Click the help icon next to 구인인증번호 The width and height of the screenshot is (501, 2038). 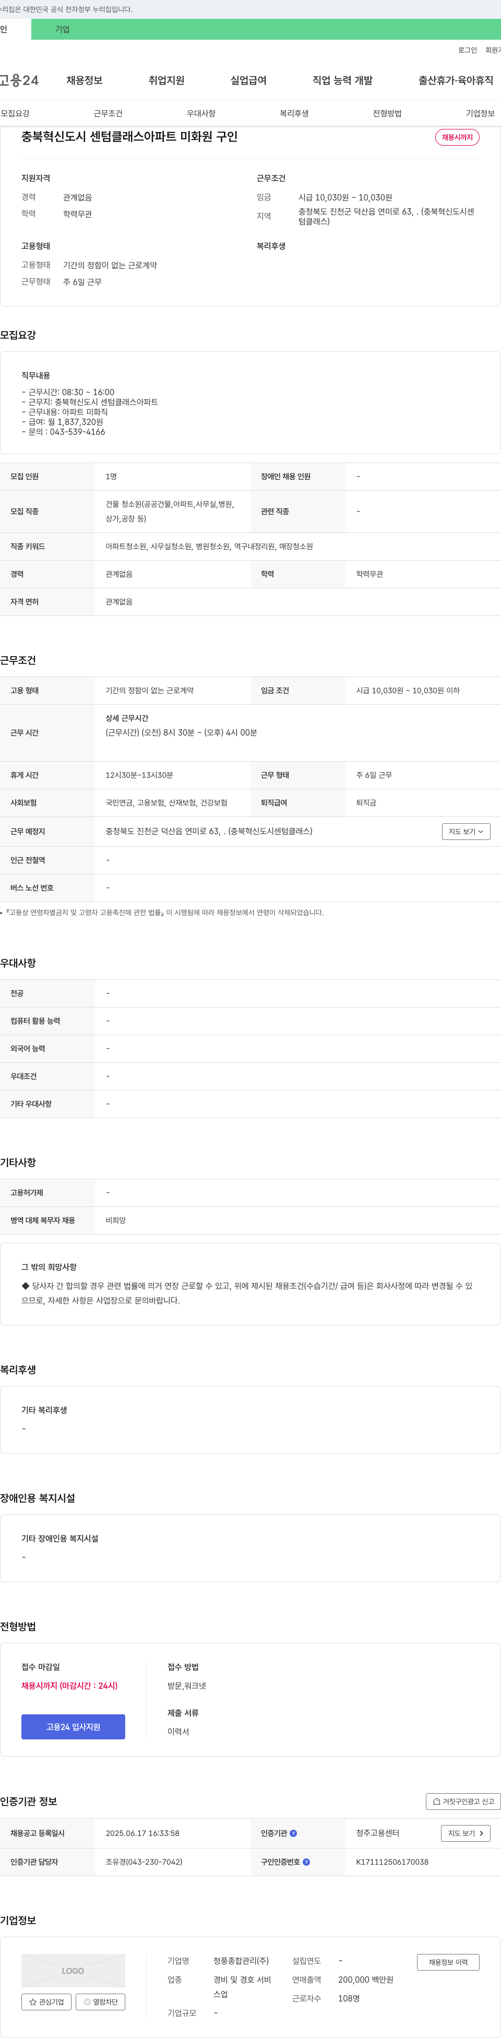click(x=306, y=1862)
